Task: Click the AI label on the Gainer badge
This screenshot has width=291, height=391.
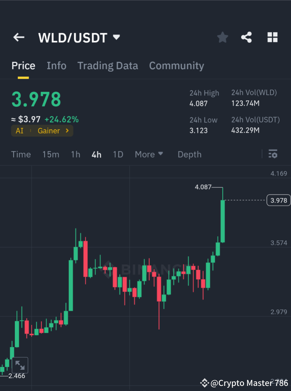Action: pyautogui.click(x=19, y=130)
